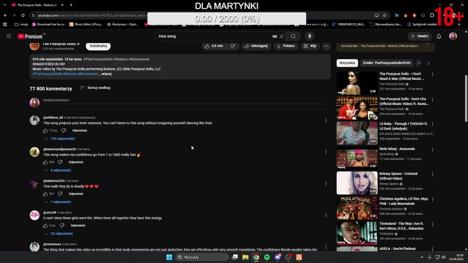The image size is (468, 263).
Task: Reload page with browser refresh button
Action: 23,15
